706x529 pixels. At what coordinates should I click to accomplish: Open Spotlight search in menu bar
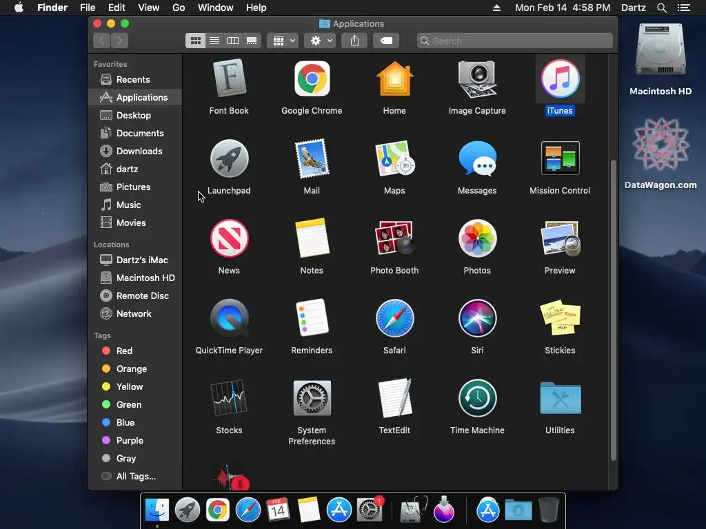(x=661, y=8)
